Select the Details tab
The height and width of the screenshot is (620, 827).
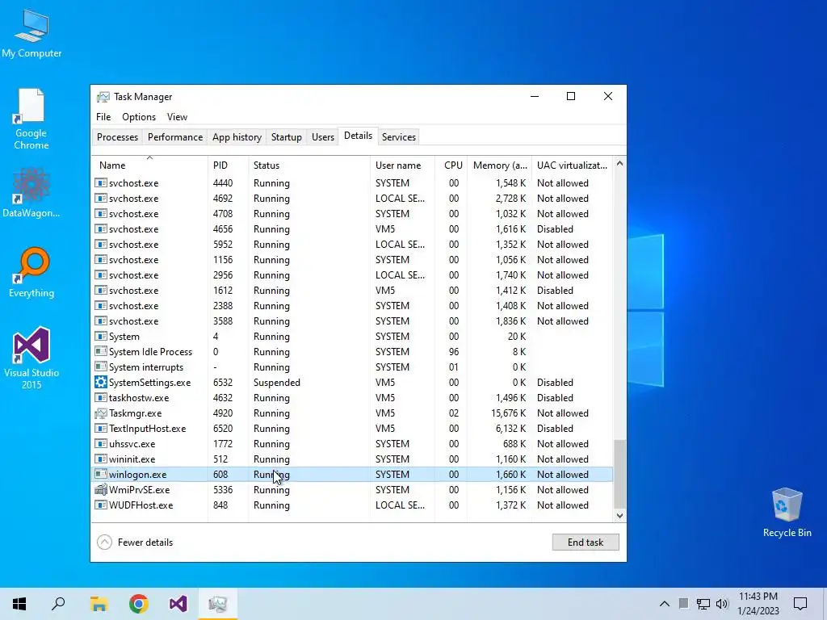358,136
